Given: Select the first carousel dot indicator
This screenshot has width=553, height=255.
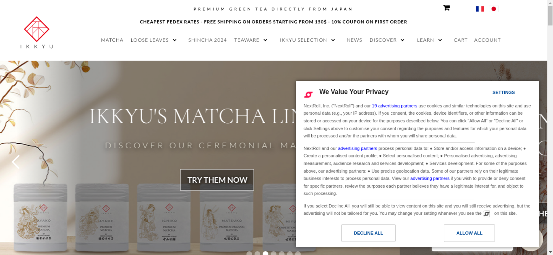Looking at the screenshot, I should (249, 253).
